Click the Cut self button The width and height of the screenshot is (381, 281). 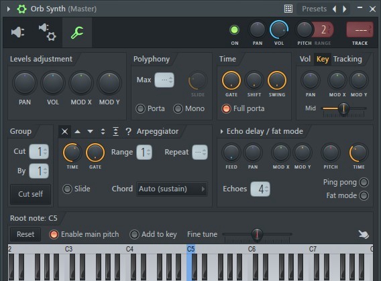(31, 194)
